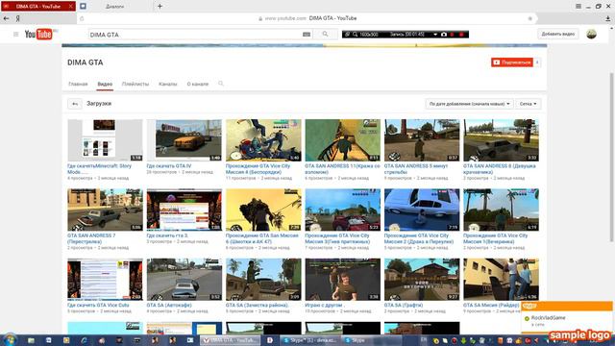Switch to Skype taskbar window

pos(372,340)
